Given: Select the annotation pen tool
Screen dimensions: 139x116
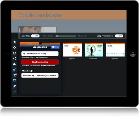Looking at the screenshot, I should (15, 86).
